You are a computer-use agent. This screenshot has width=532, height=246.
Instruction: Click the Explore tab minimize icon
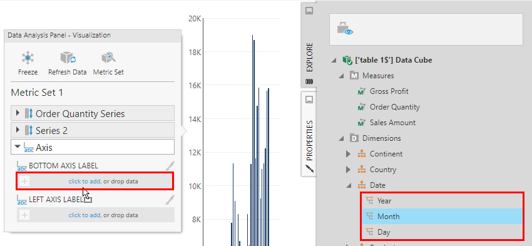tap(309, 11)
